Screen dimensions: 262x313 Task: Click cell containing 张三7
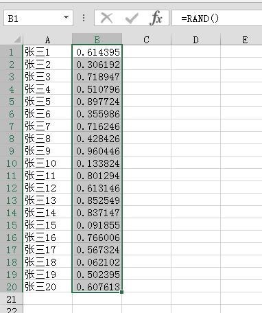pyautogui.click(x=47, y=126)
